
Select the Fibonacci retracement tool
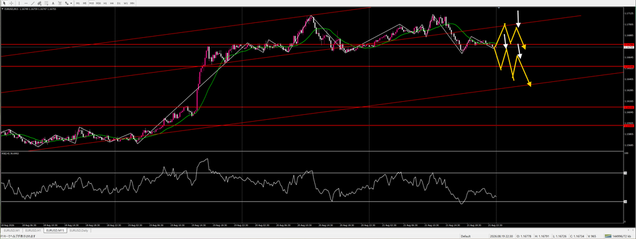pyautogui.click(x=46, y=3)
